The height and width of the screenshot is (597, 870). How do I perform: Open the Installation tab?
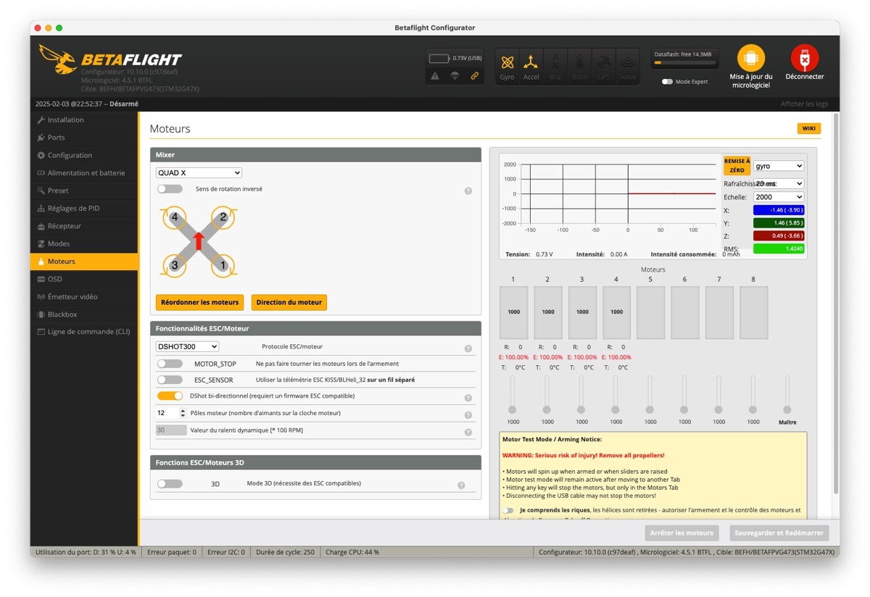pyautogui.click(x=84, y=120)
